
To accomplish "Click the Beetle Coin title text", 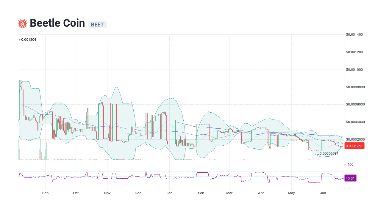I will click(x=57, y=23).
